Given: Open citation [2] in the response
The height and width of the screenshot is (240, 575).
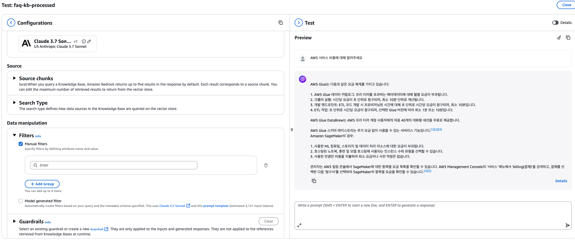Looking at the screenshot, I should pos(436,130).
